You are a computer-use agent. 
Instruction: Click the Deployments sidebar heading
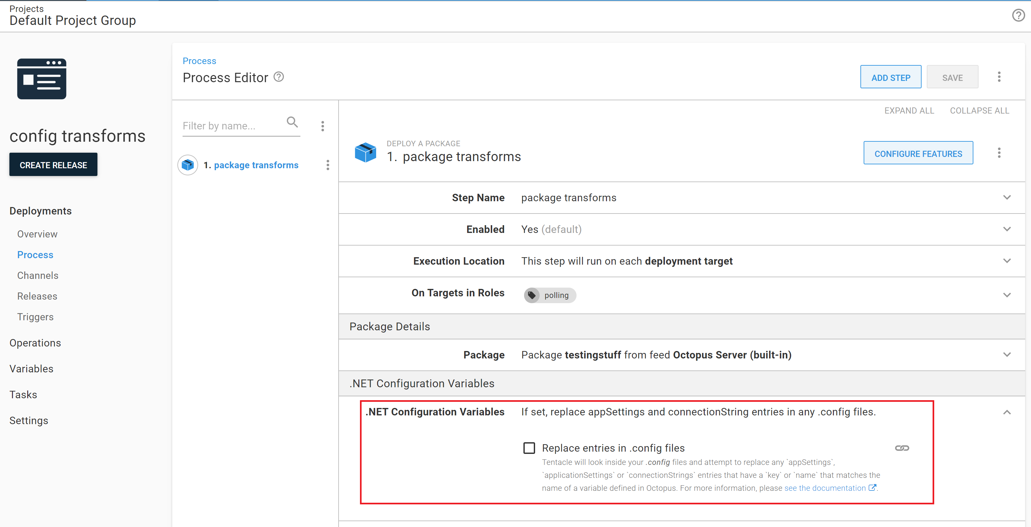(x=40, y=211)
